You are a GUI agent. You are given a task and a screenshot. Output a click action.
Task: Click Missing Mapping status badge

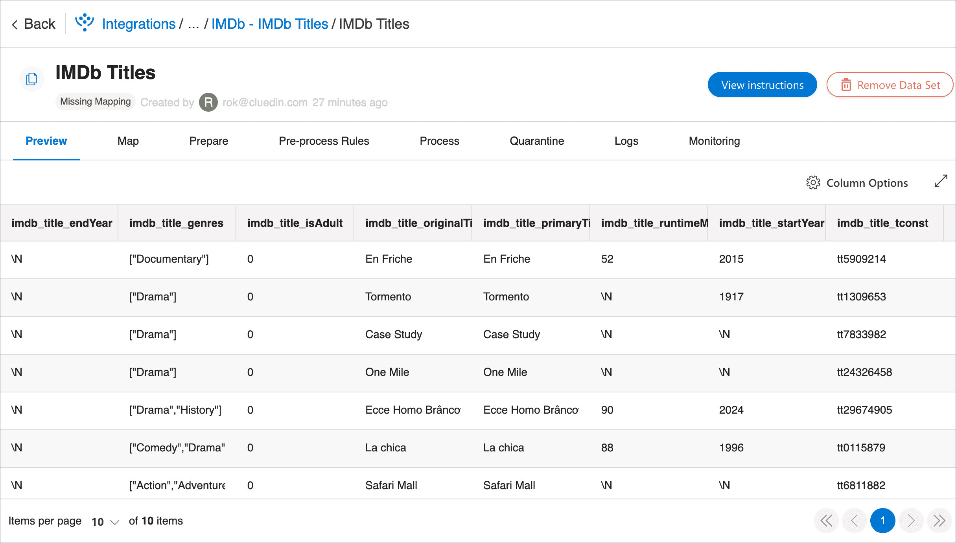[96, 101]
